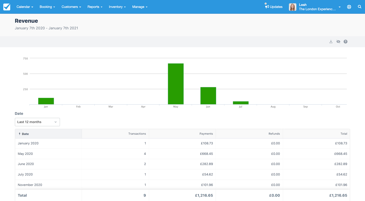Sort table by Date column header
365x201 pixels.
coord(48,134)
